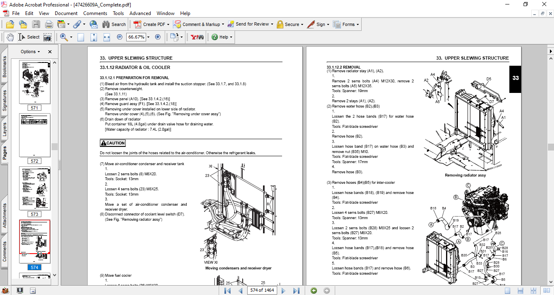The height and width of the screenshot is (295, 554).
Task: Click the green Previous View arrow
Action: [x=313, y=291]
